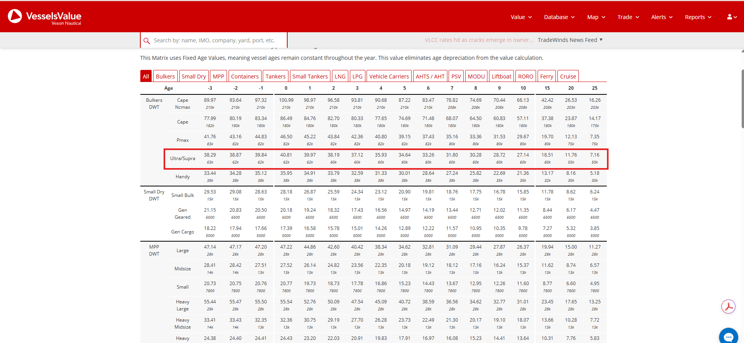Expand the Map menu
The image size is (744, 343).
pyautogui.click(x=596, y=17)
